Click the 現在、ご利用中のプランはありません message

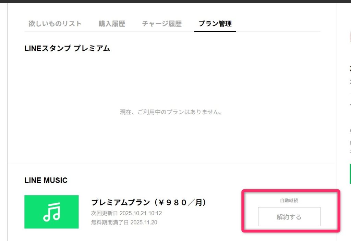[171, 112]
